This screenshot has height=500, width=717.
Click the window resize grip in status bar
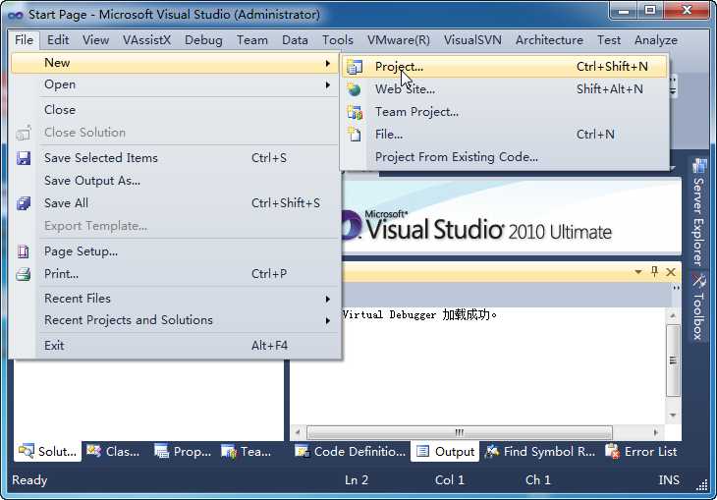(702, 485)
